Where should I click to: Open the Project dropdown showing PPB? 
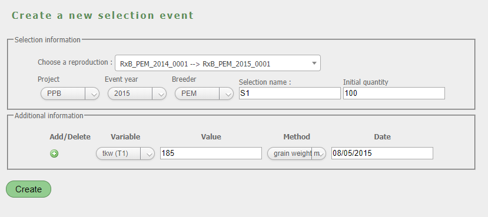[x=70, y=94]
